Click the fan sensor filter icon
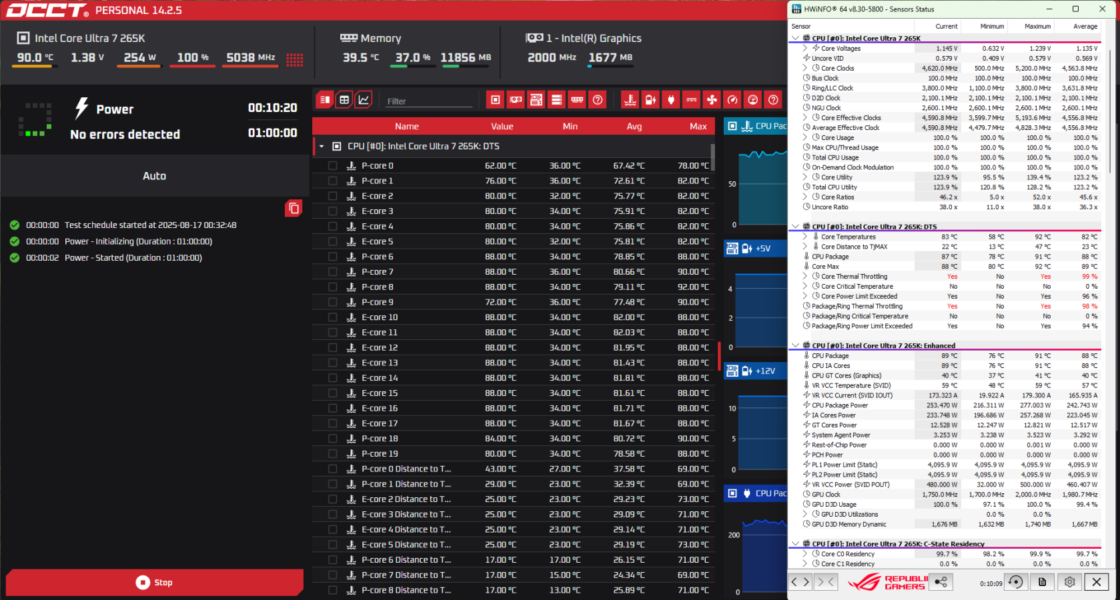The image size is (1120, 600). coord(712,100)
